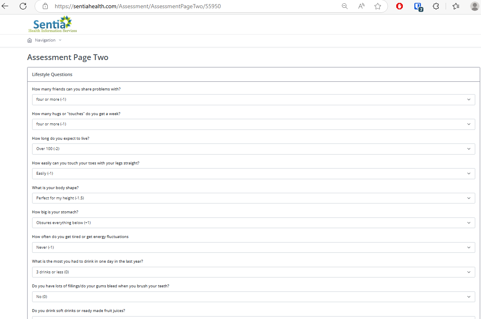
Task: Click the 'What is your body shape?' label
Action: [55, 188]
